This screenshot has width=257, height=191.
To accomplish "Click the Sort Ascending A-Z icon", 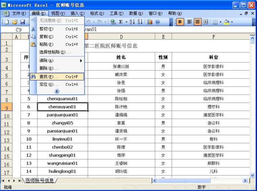I will [x=132, y=22].
